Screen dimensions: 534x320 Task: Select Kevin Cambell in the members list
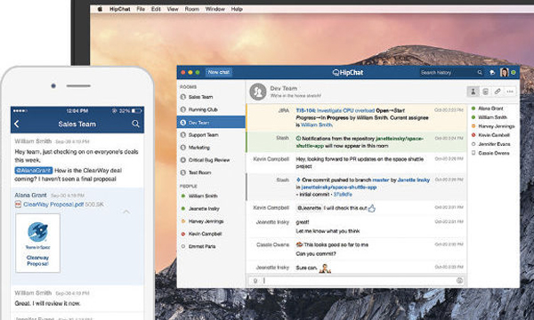[x=494, y=135]
